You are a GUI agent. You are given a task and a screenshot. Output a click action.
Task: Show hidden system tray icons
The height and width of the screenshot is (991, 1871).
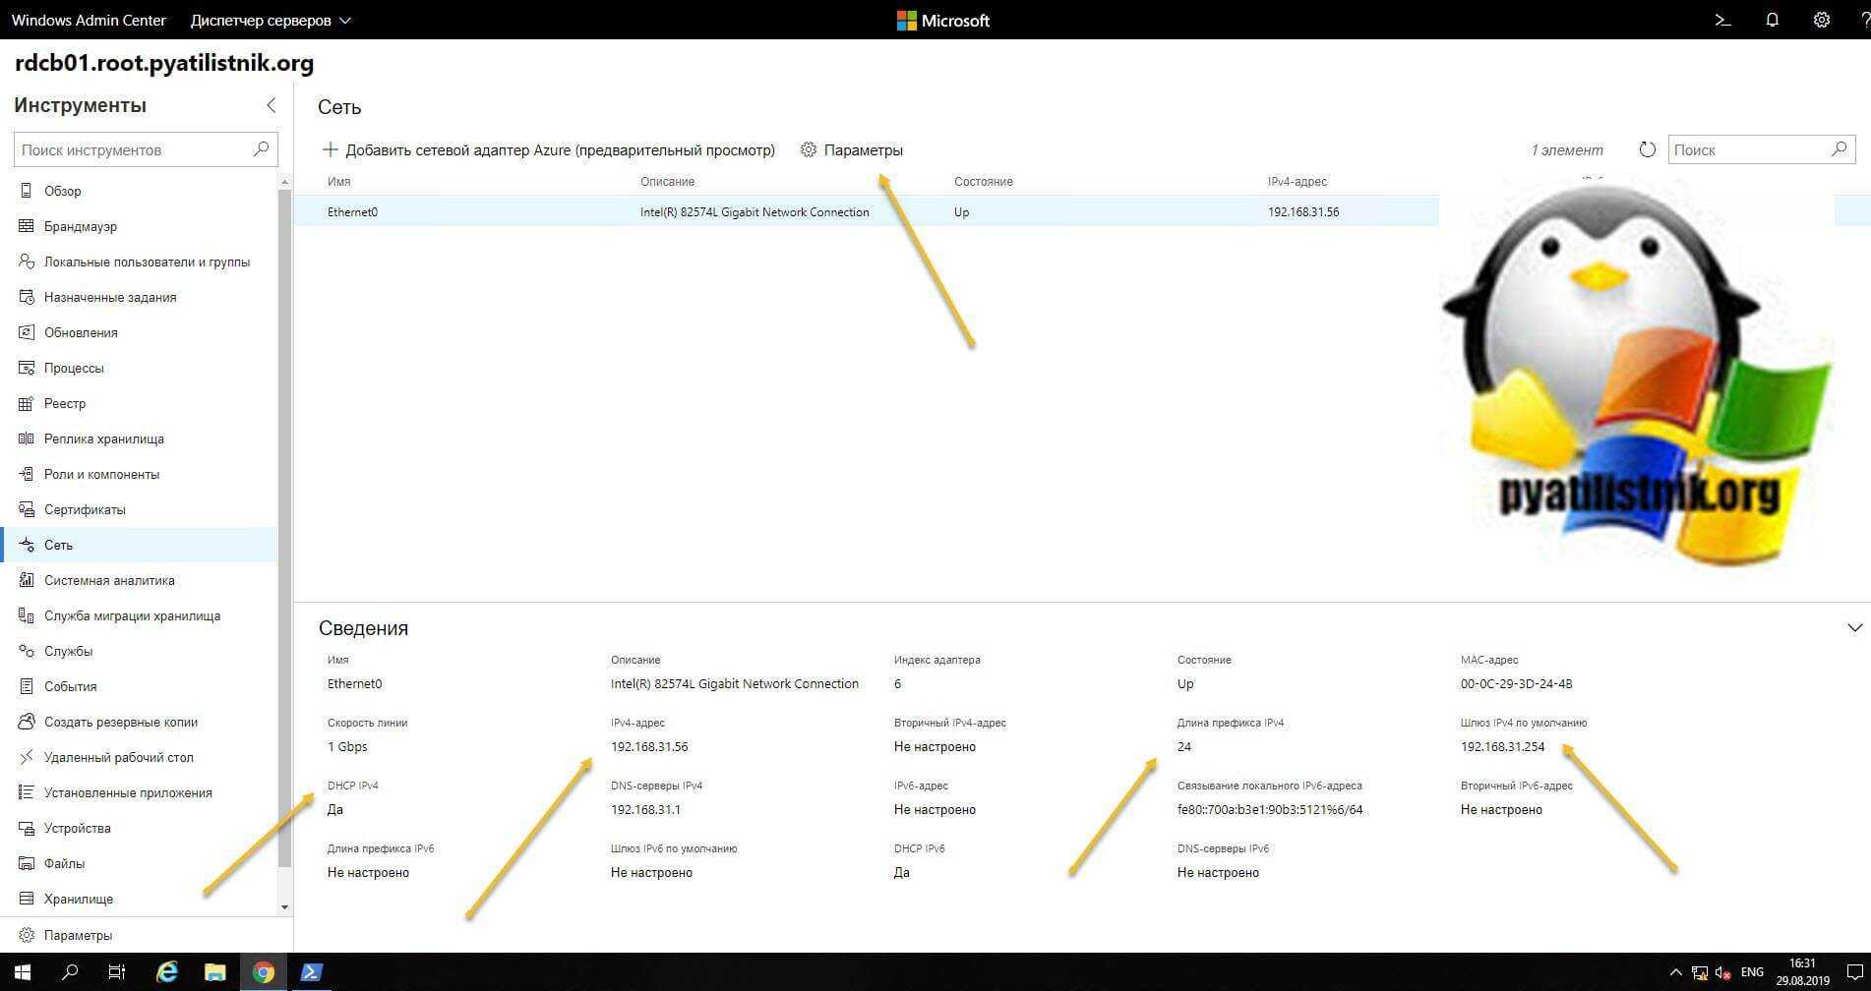(1676, 972)
